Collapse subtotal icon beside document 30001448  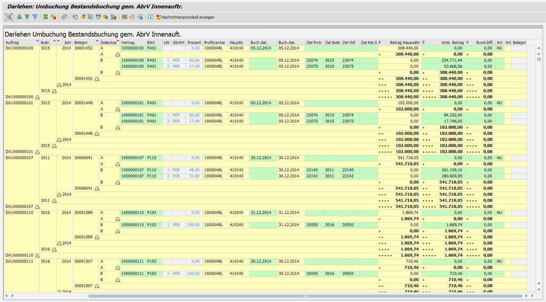(97, 133)
